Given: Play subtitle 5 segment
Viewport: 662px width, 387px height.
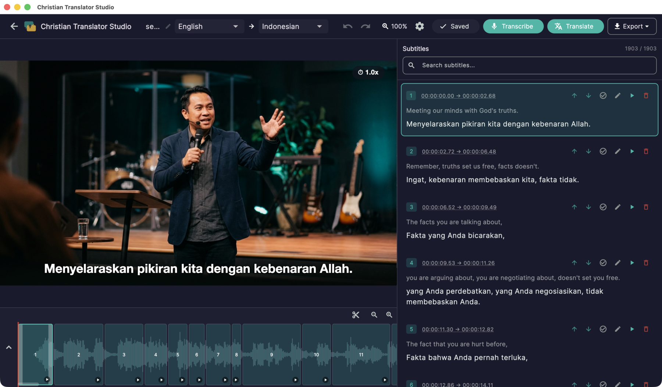Looking at the screenshot, I should (632, 329).
